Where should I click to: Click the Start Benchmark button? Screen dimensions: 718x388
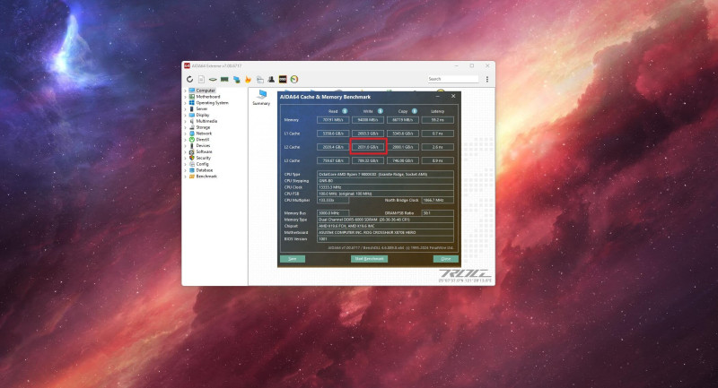[x=369, y=259]
